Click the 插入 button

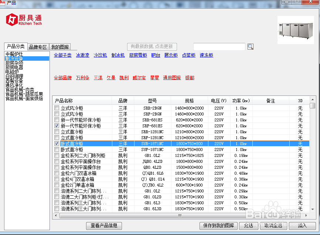302,226
